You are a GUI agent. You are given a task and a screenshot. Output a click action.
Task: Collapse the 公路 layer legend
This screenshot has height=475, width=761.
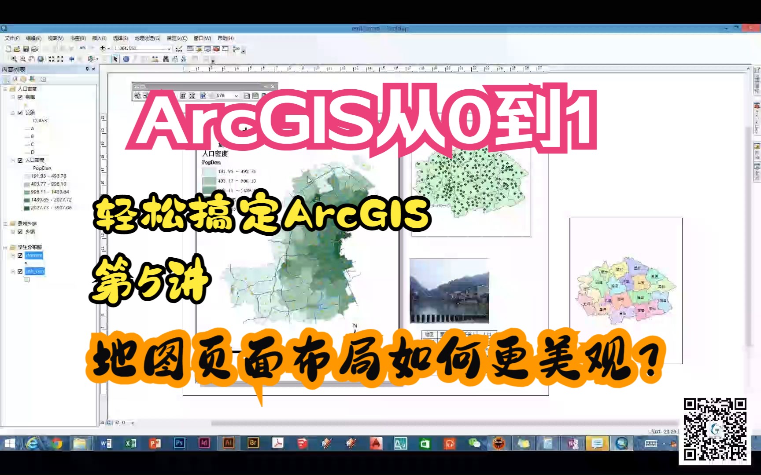(13, 113)
